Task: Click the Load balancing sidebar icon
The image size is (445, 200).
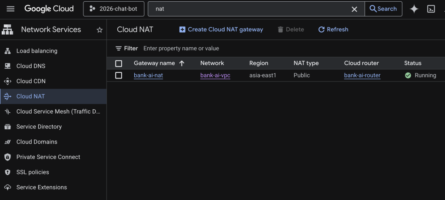Action: click(x=8, y=51)
